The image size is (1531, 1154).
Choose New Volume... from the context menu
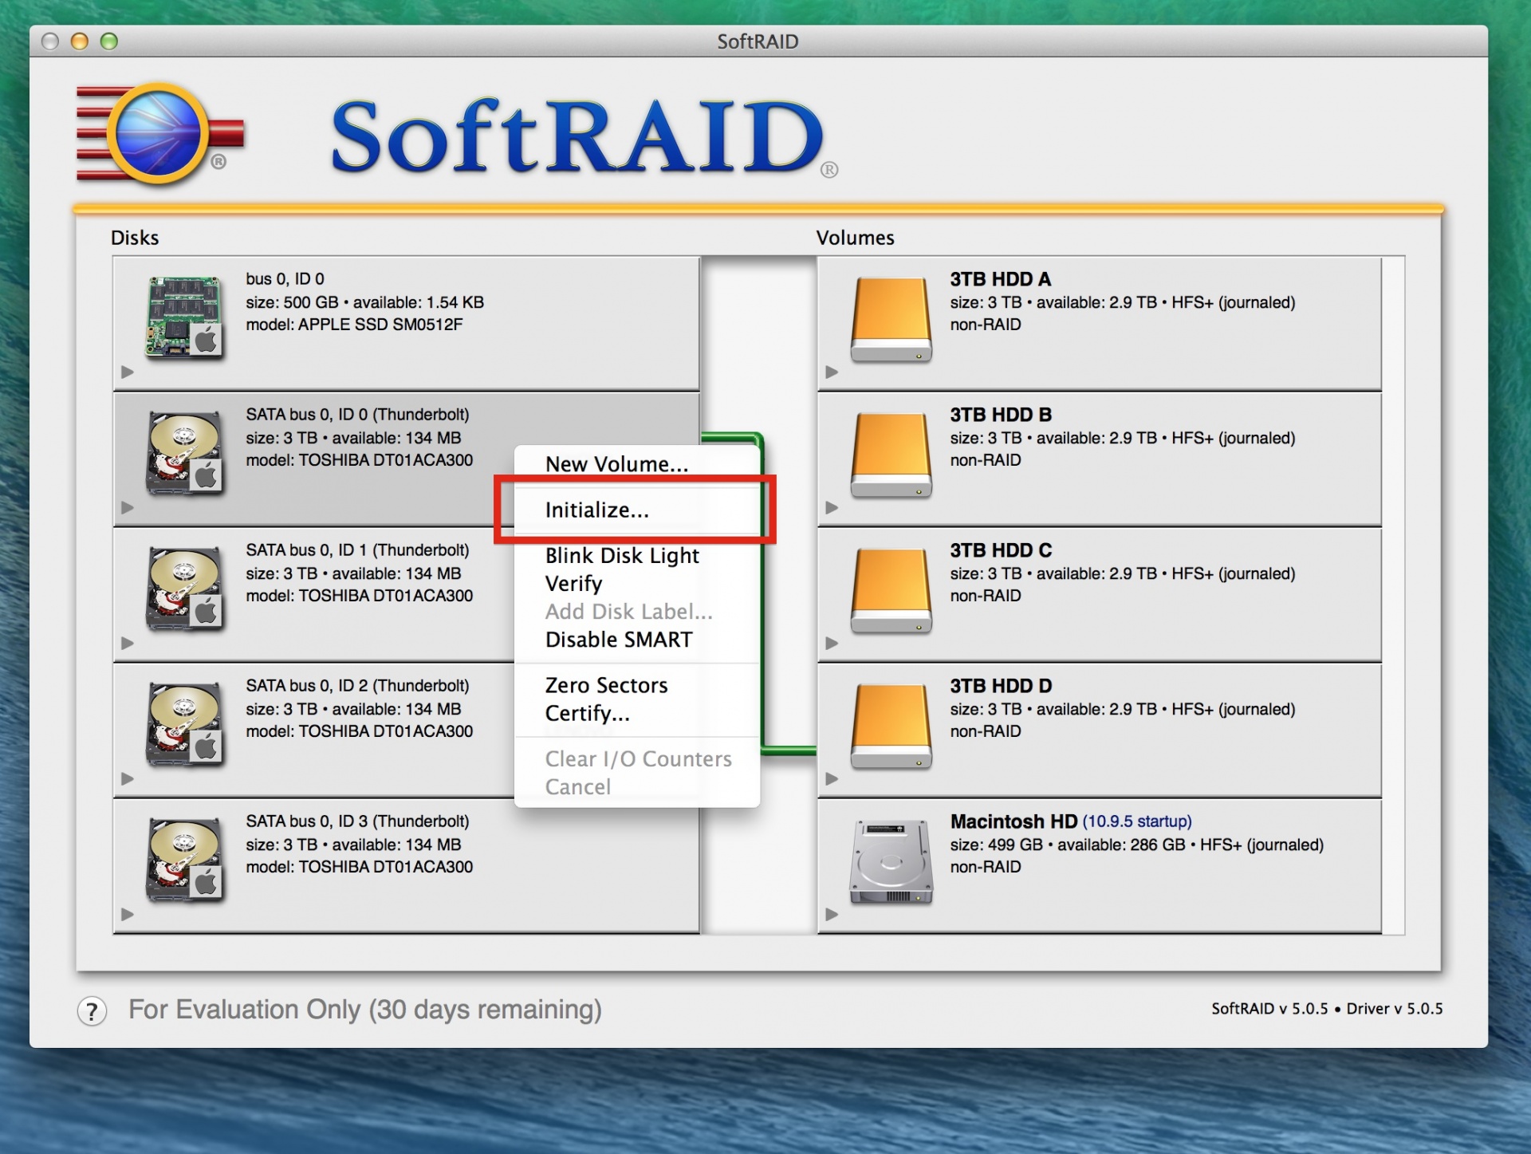(616, 464)
